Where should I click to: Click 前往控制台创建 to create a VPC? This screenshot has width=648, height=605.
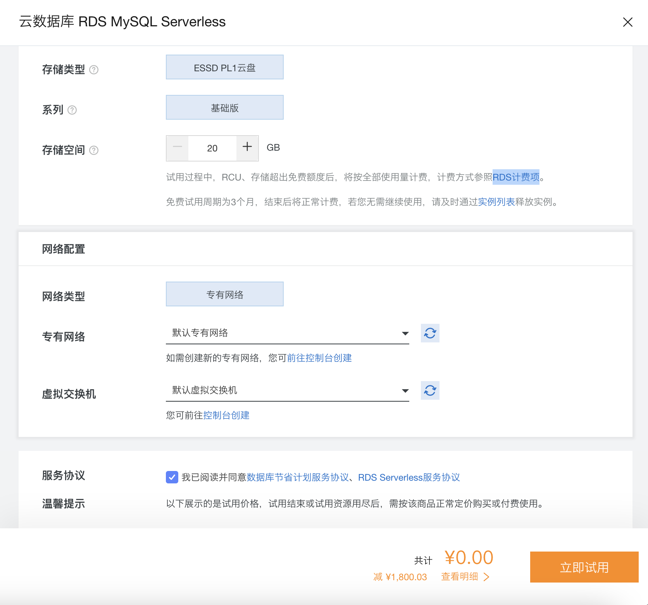[319, 358]
